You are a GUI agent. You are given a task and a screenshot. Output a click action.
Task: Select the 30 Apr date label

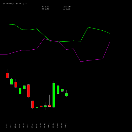41,126
